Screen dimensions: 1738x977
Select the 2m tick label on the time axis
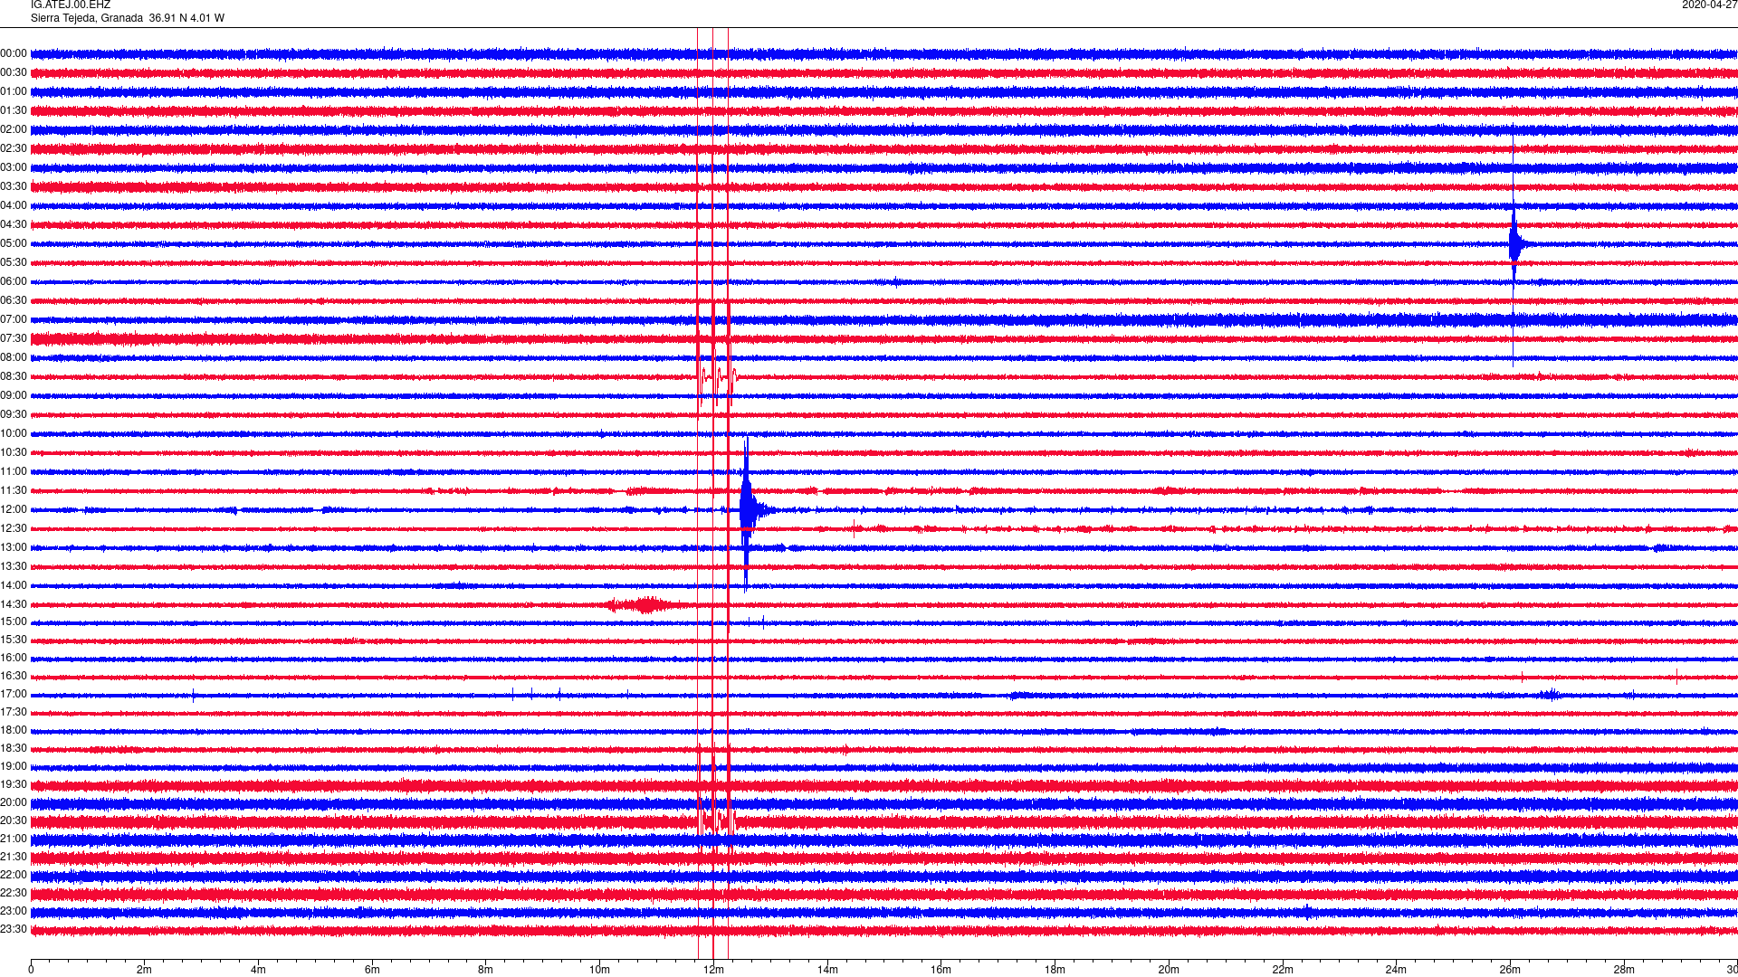tap(145, 970)
